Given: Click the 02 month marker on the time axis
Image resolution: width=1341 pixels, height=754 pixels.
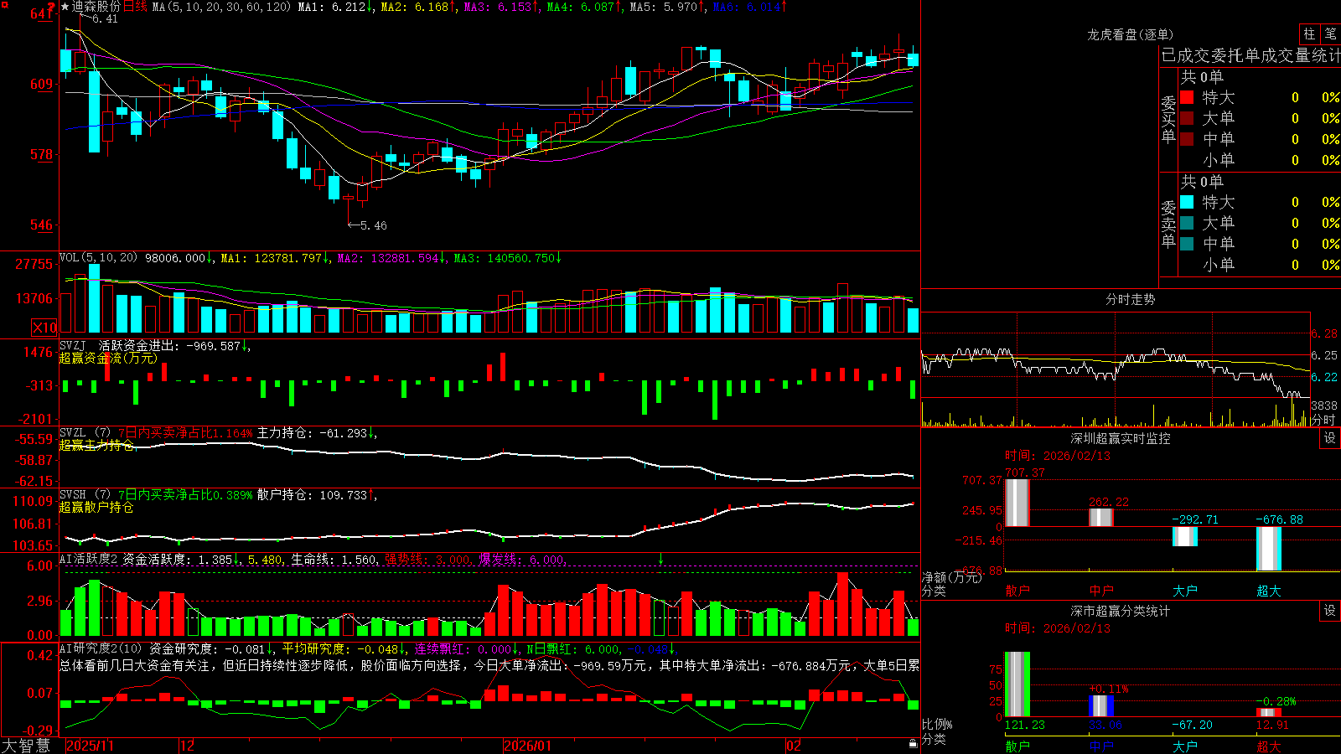Looking at the screenshot, I should tap(793, 746).
